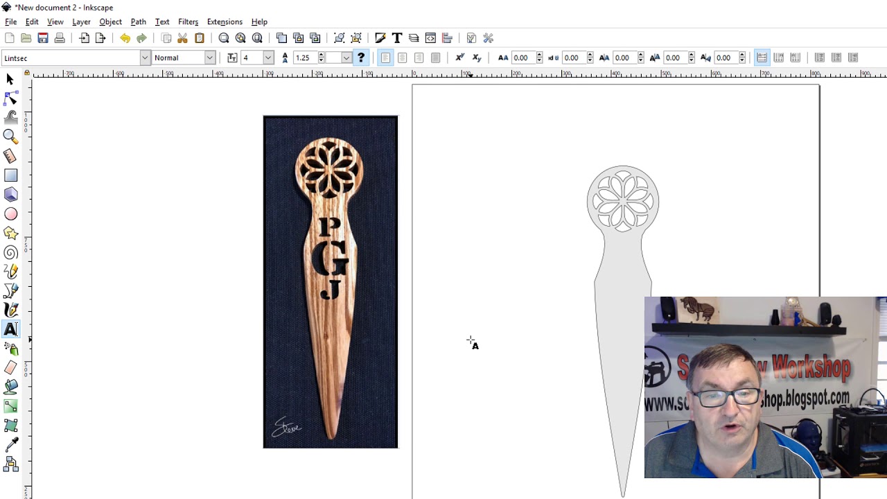
Task: Click the bookmark photo reference image
Action: click(x=331, y=282)
